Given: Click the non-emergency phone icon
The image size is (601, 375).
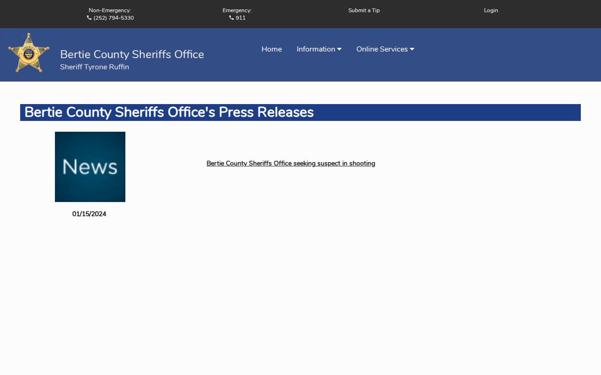Looking at the screenshot, I should click(89, 18).
